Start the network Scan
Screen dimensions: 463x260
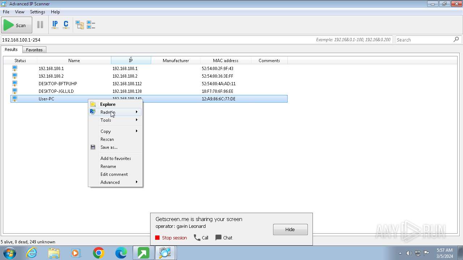[x=17, y=25]
